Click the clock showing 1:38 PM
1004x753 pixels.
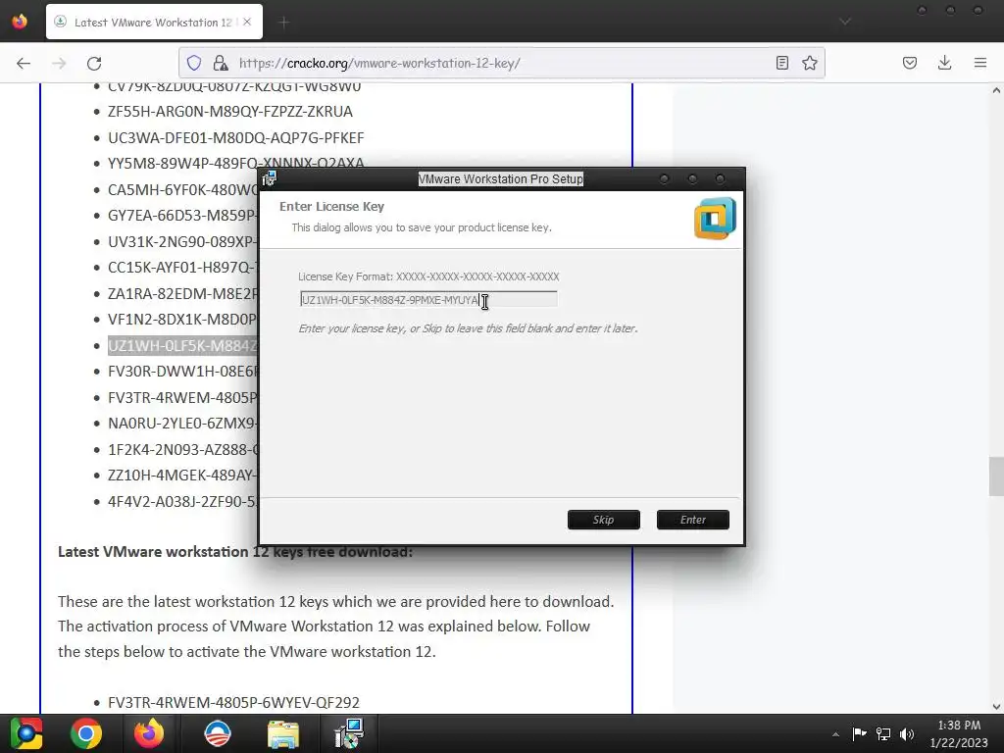tap(959, 726)
